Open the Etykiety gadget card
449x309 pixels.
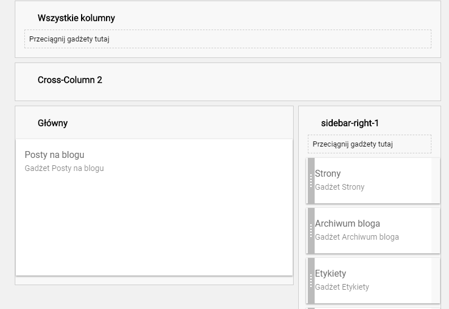[373, 281]
